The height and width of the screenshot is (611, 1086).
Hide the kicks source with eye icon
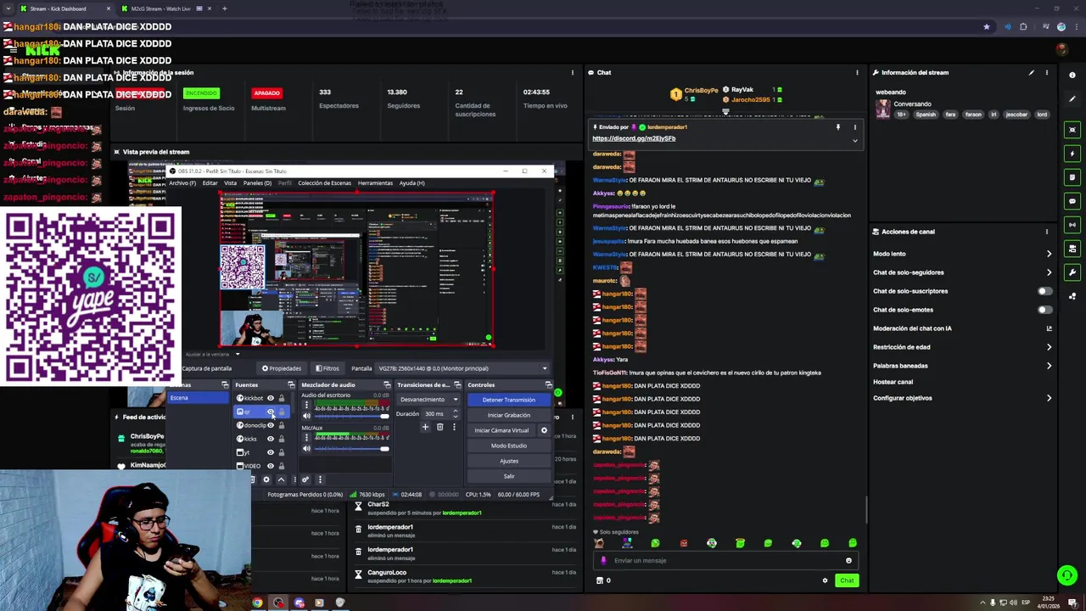(x=271, y=439)
